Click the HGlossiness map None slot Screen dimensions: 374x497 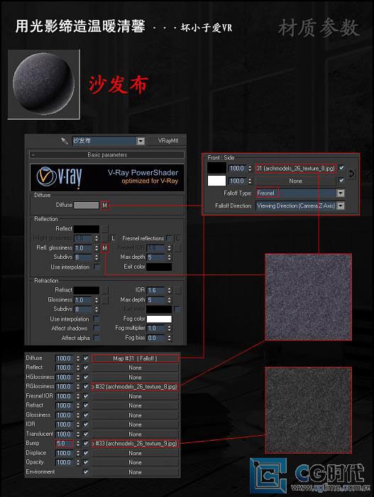135,377
